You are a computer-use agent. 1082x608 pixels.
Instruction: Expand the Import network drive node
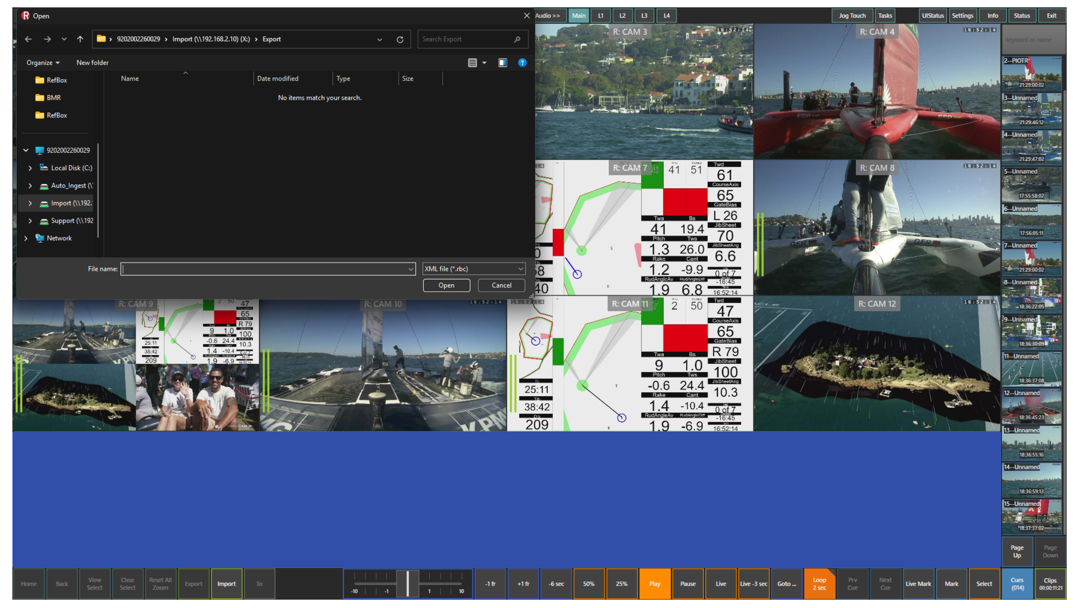(30, 203)
